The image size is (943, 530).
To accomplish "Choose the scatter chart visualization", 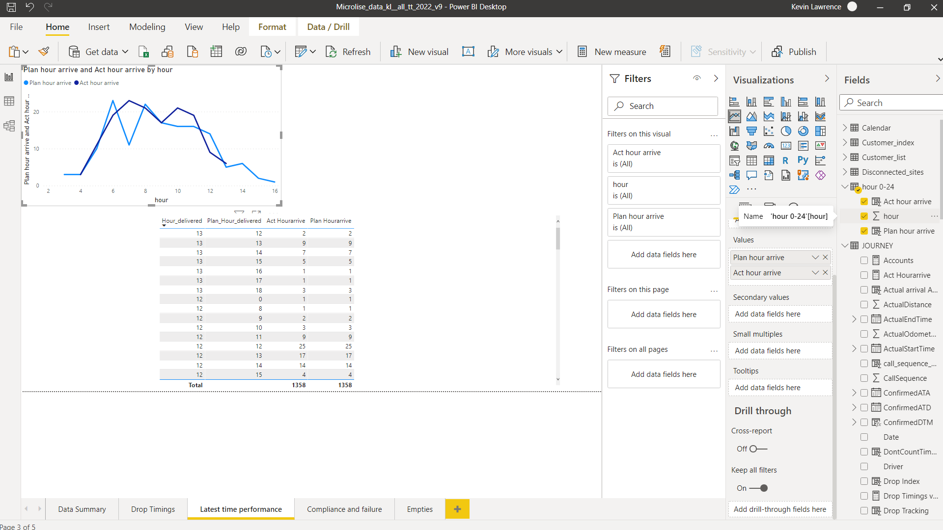I will point(769,131).
